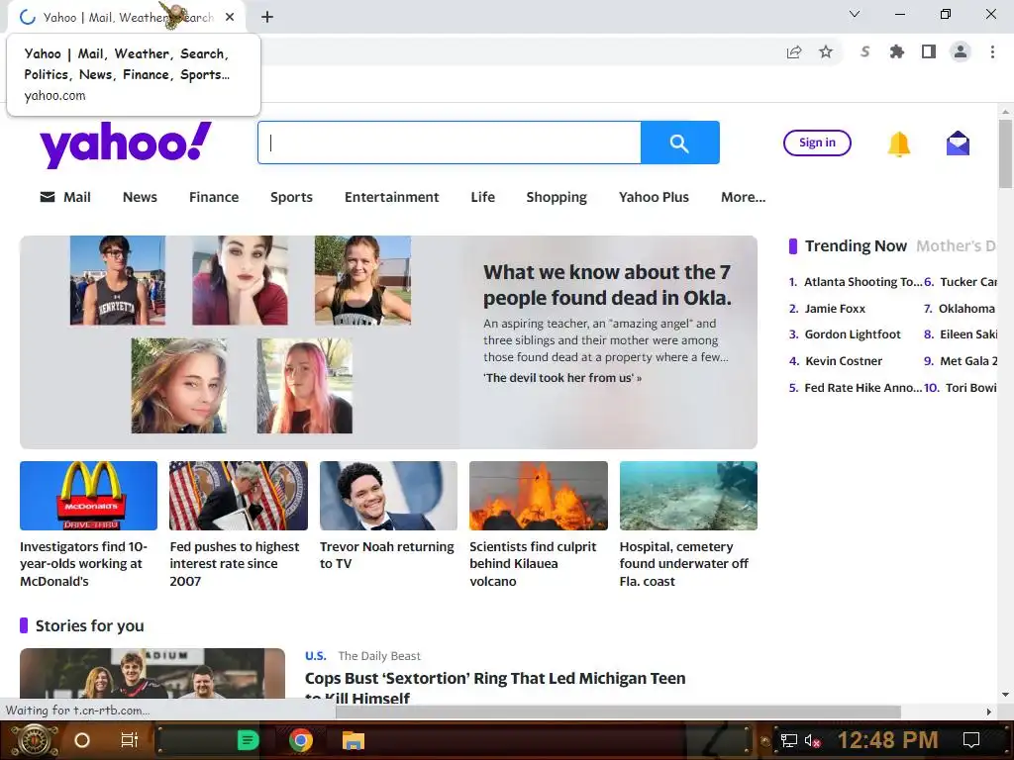The height and width of the screenshot is (760, 1014).
Task: Open the Entertainment section
Action: 392,197
